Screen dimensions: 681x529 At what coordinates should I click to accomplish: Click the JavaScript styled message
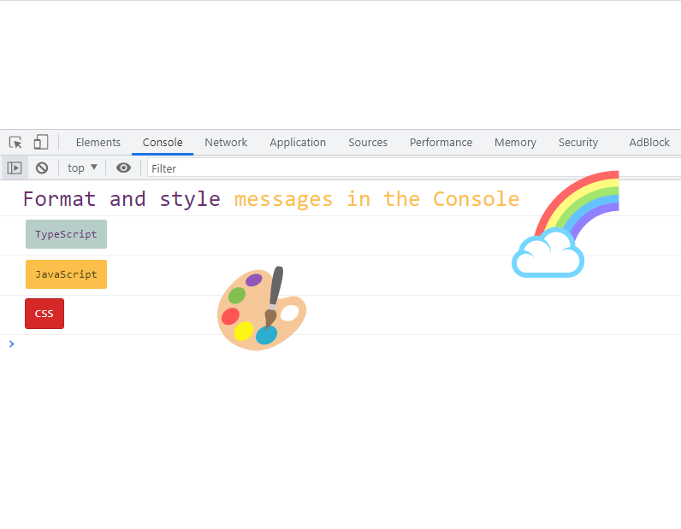point(66,274)
